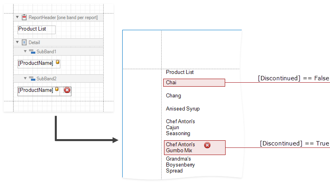Screen dimensions: 330x188
Task: Click the SubBand1 band icon
Action: (x=32, y=52)
